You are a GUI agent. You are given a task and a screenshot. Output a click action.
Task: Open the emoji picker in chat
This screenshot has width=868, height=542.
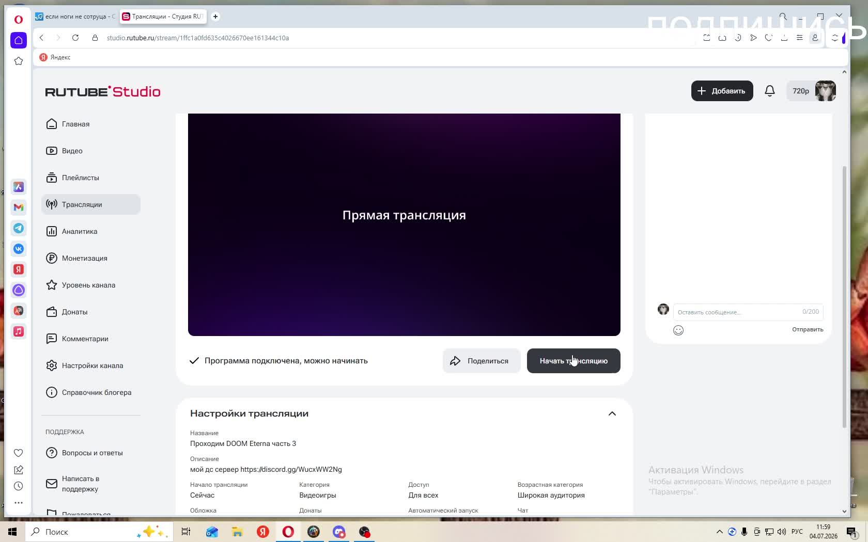point(678,330)
